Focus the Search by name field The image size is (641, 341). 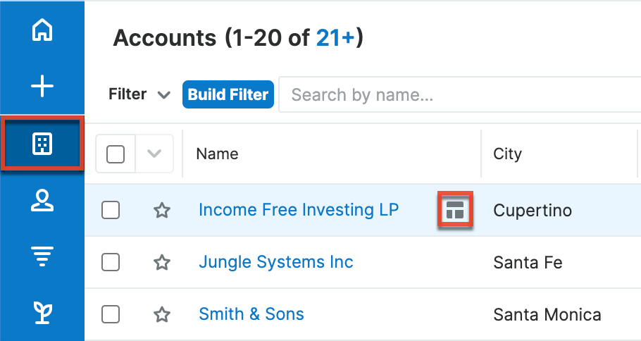point(458,94)
